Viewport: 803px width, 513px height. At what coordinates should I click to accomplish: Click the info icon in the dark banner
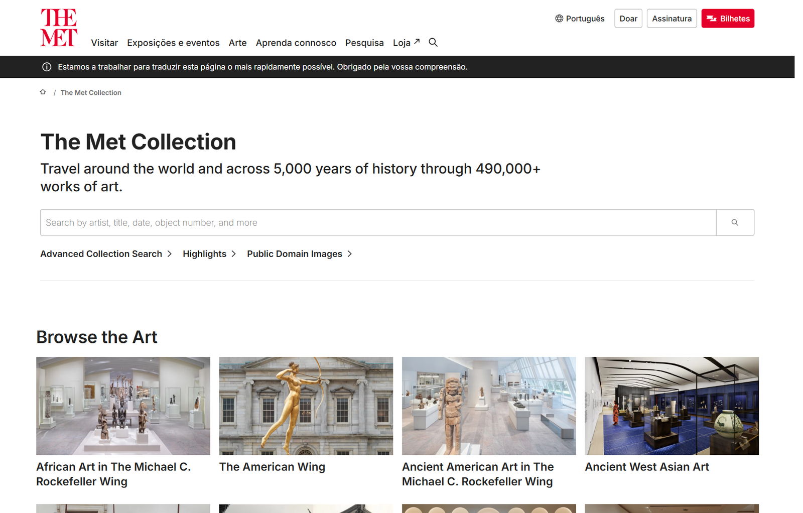[47, 67]
